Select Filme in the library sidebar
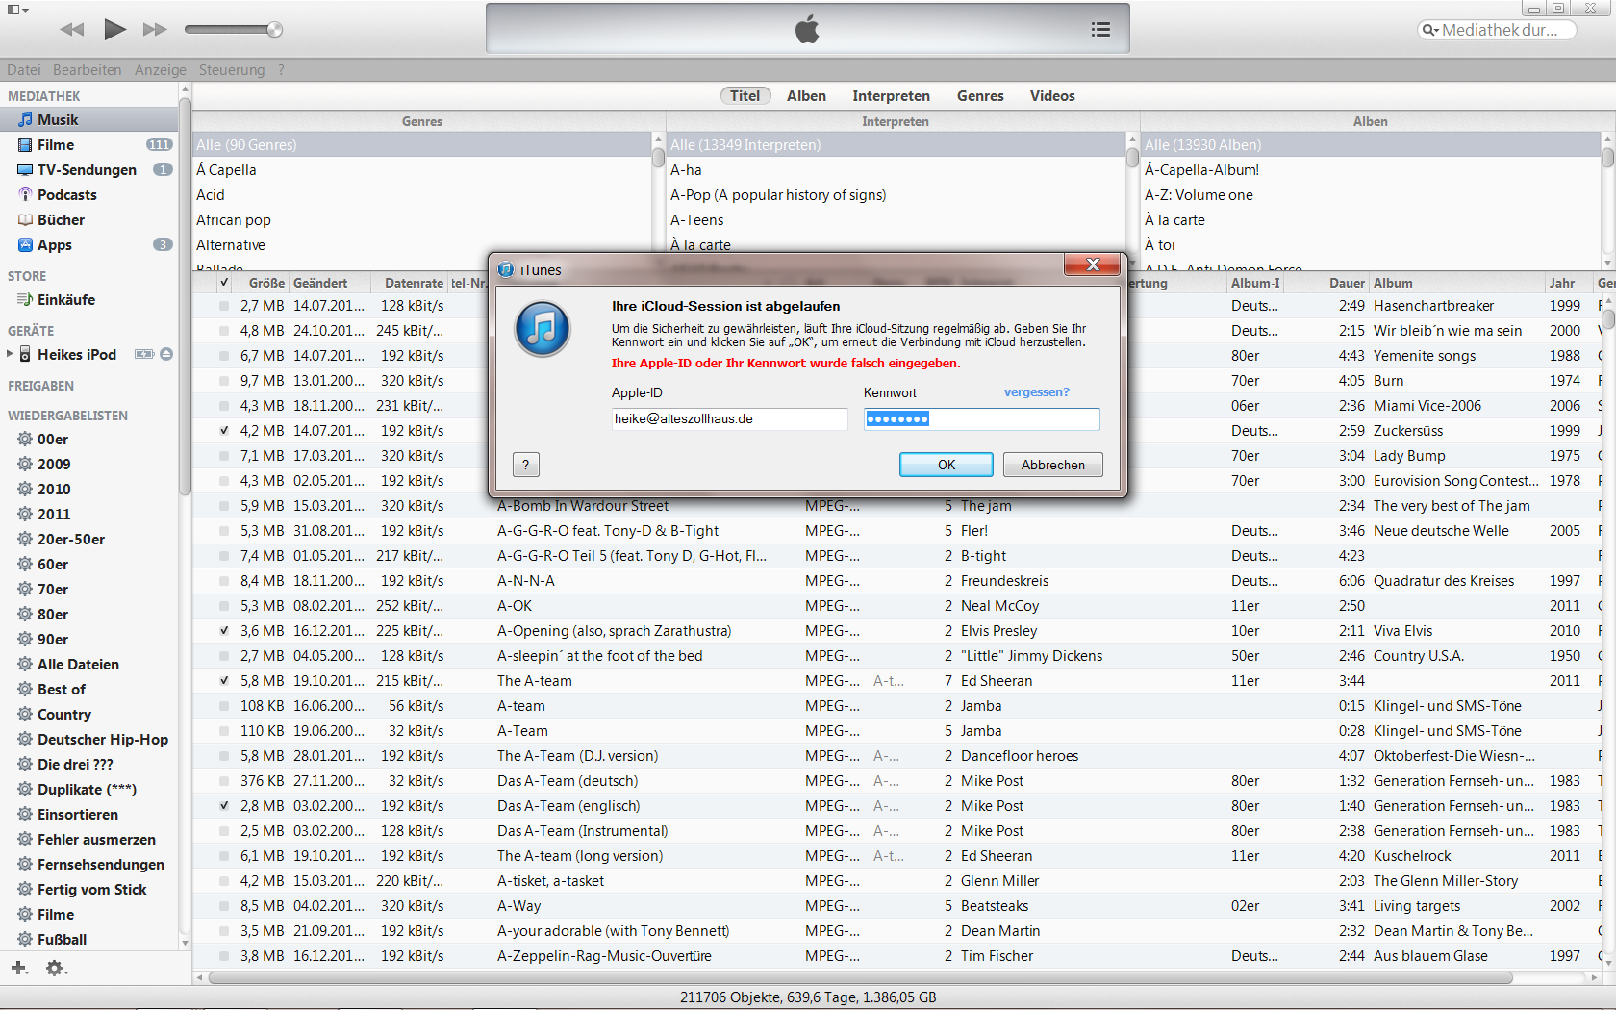This screenshot has height=1010, width=1616. (89, 145)
